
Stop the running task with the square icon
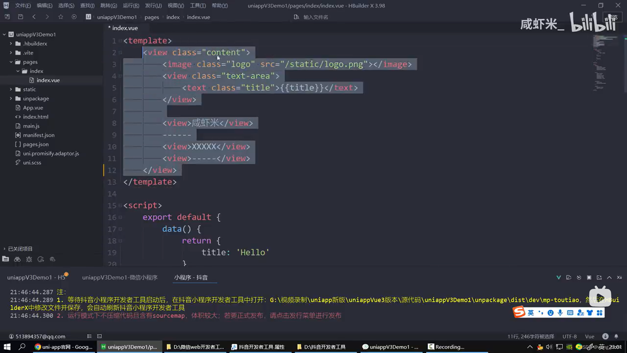click(x=589, y=277)
